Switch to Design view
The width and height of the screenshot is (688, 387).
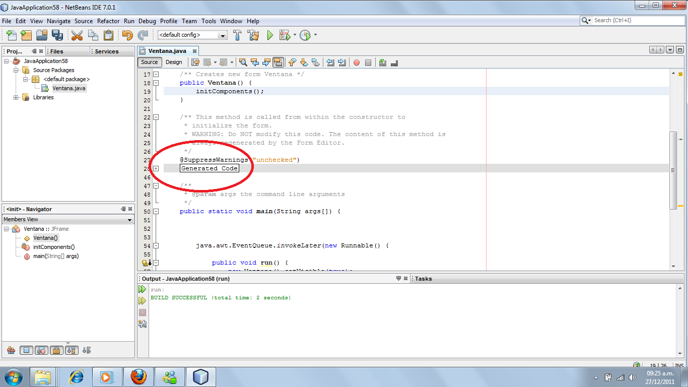[x=174, y=62]
